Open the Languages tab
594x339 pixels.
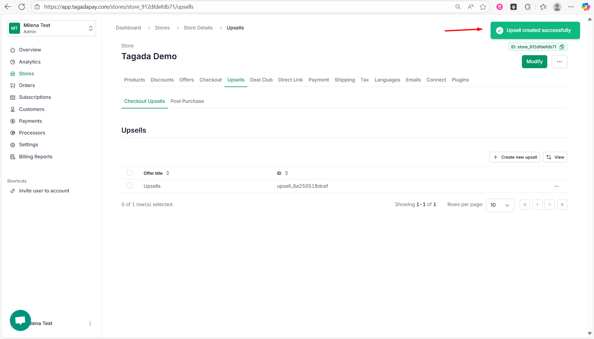click(x=387, y=80)
